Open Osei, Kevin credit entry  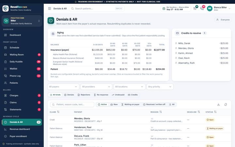201,58
